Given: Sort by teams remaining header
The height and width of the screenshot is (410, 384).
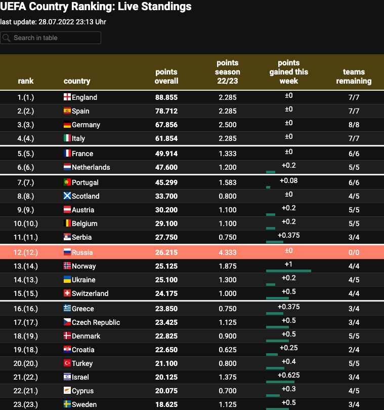Looking at the screenshot, I should 354,77.
